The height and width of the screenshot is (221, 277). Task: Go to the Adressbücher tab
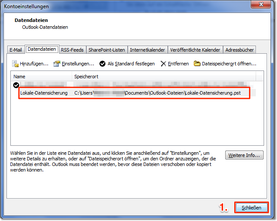coord(239,50)
